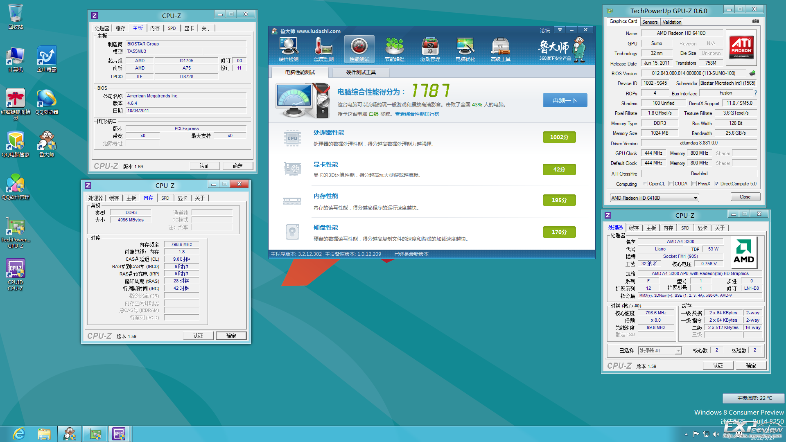Open the CPUID CPU-Z desktop icon

(x=16, y=275)
